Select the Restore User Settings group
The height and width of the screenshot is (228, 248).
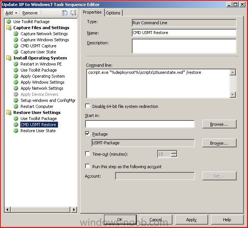coord(37,112)
